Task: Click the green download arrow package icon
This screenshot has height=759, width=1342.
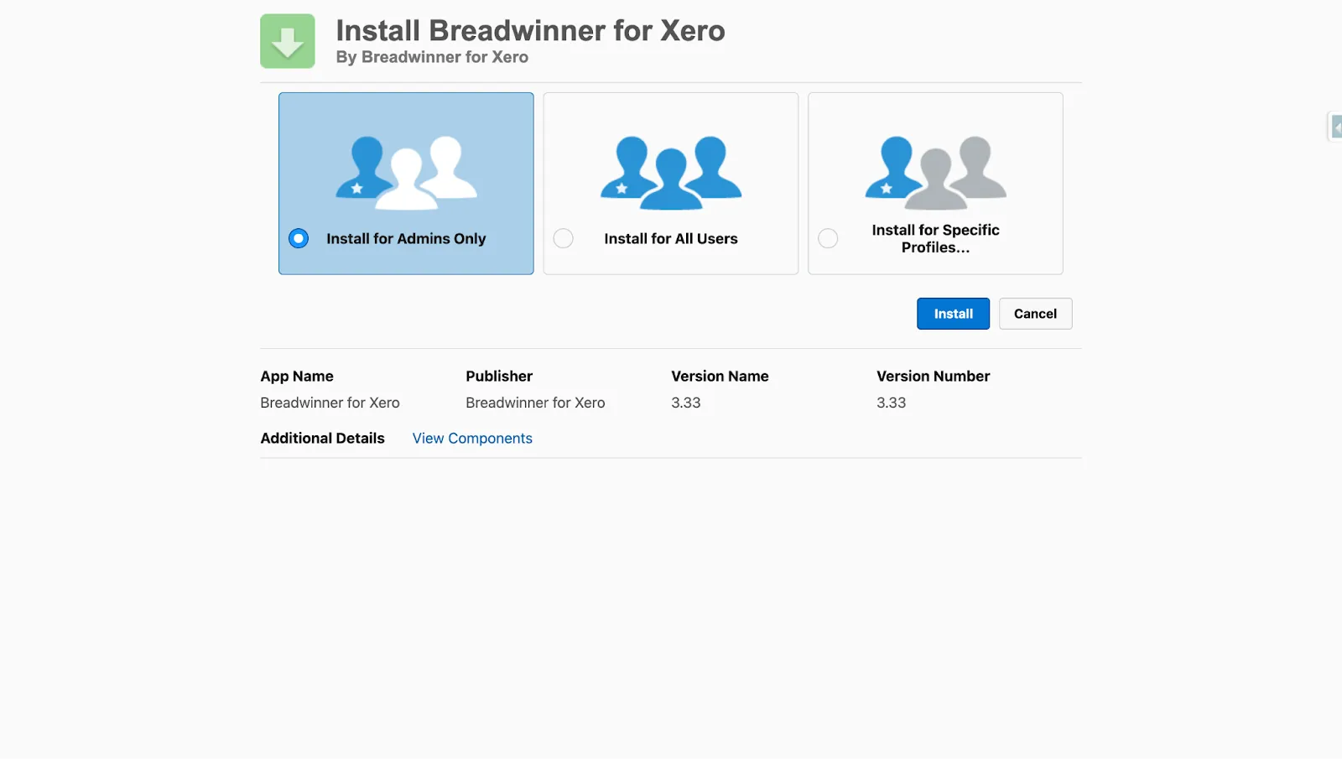Action: 288,41
